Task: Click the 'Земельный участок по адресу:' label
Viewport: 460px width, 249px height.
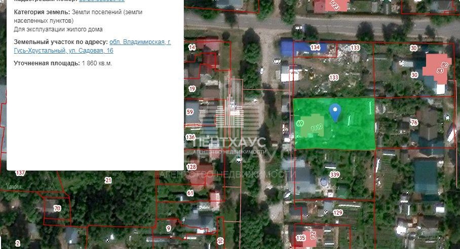Action: [61, 42]
